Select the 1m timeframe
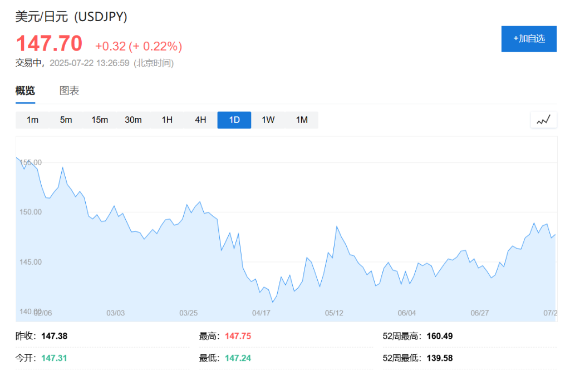The image size is (570, 386). click(33, 120)
